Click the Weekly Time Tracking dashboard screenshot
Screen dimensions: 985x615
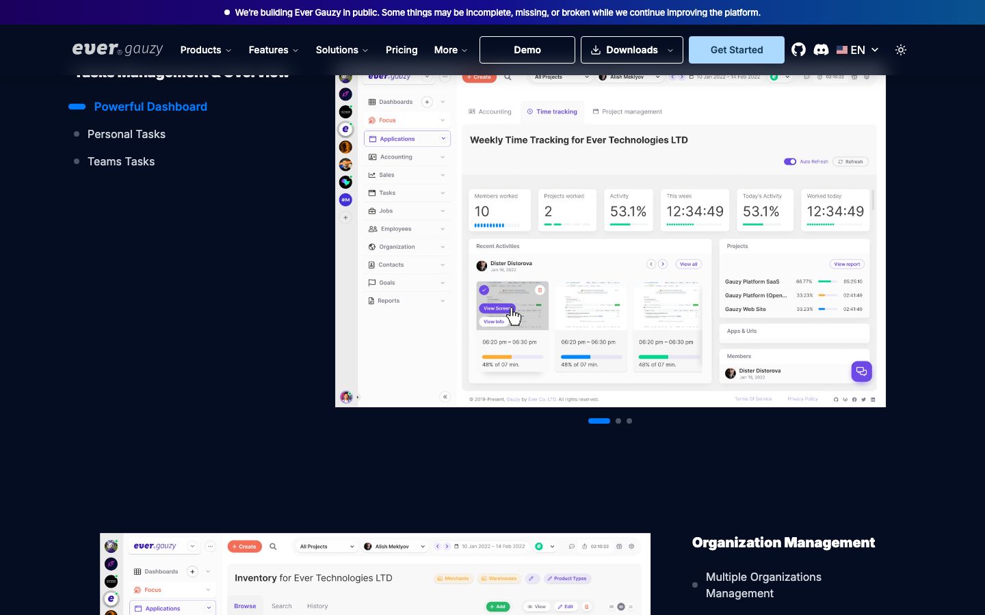(610, 241)
